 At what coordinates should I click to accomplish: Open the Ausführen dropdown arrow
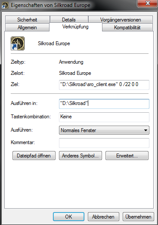click(146, 130)
